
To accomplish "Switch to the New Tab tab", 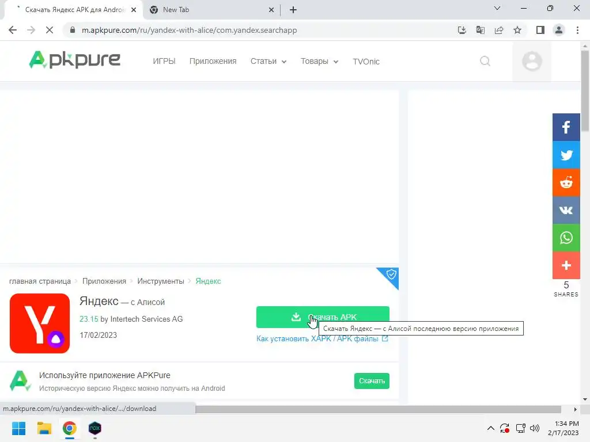I will pos(211,10).
